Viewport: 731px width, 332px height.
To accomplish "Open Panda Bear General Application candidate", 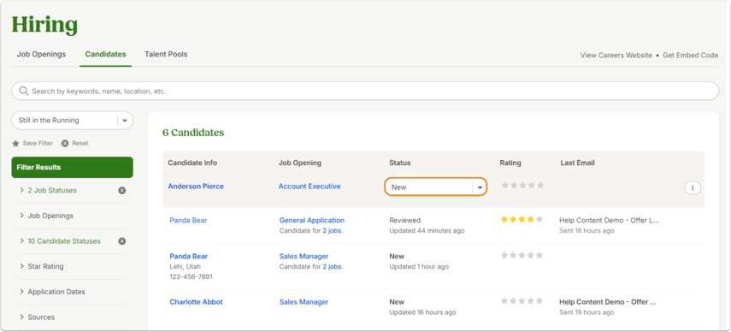I will [x=188, y=220].
